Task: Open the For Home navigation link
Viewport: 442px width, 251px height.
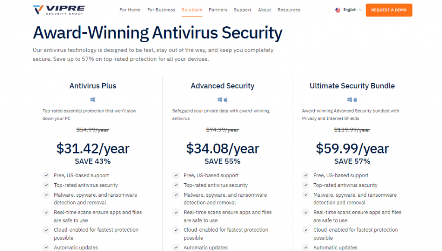Action: point(130,9)
